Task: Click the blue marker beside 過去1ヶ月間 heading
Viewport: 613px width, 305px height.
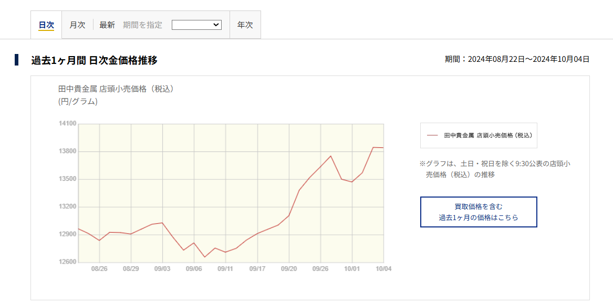Action: pyautogui.click(x=17, y=60)
